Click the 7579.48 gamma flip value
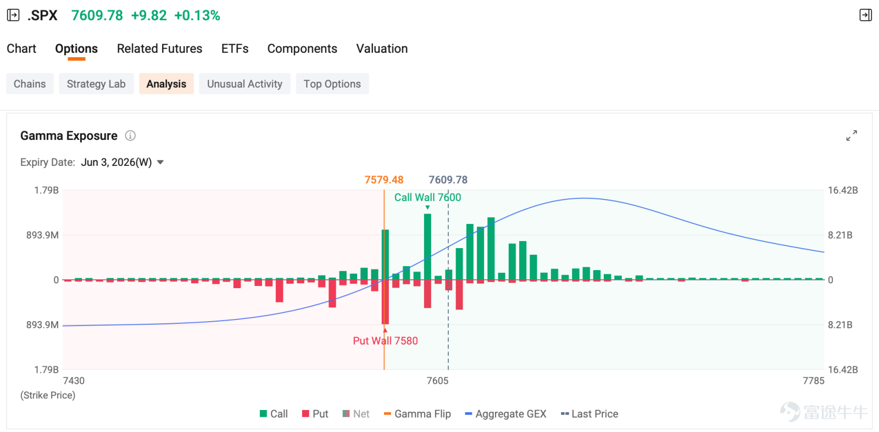The image size is (879, 432). tap(384, 180)
